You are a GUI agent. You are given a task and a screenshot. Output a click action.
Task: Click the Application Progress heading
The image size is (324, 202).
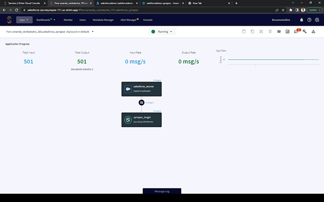(x=18, y=44)
